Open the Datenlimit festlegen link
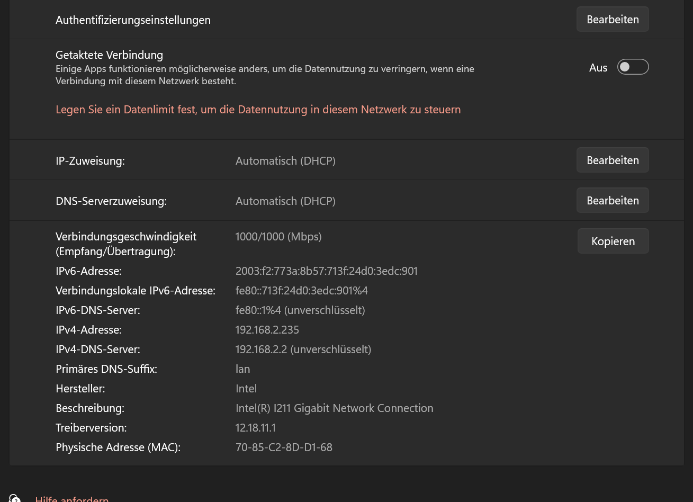The image size is (693, 502). 258,110
